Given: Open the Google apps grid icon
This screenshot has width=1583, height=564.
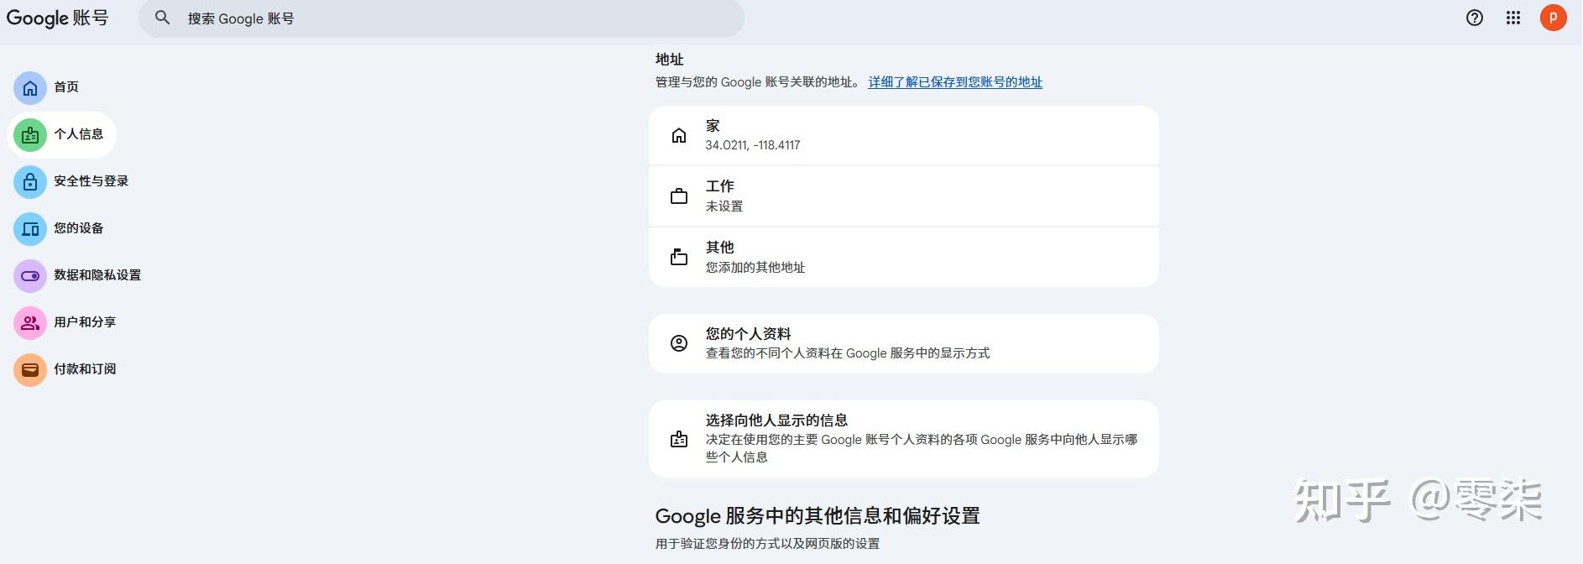Looking at the screenshot, I should tap(1513, 18).
